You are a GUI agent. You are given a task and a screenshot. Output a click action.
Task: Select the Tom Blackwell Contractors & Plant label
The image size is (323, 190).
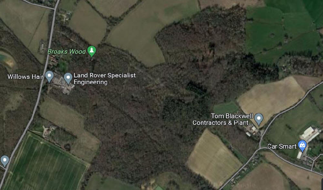tap(223, 119)
